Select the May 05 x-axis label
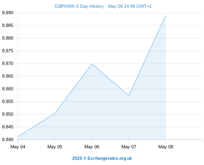Viewport: 204px width, 165px height. [x=55, y=147]
